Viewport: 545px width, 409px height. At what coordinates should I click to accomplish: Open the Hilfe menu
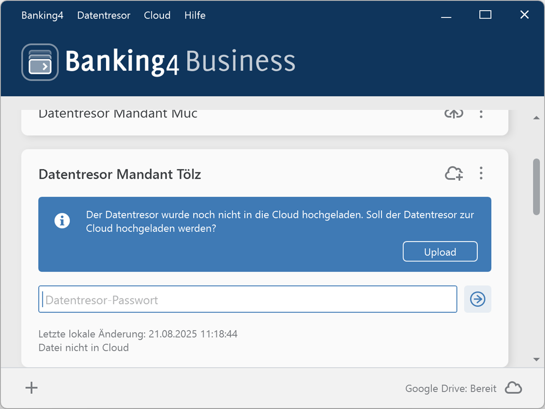(x=194, y=15)
